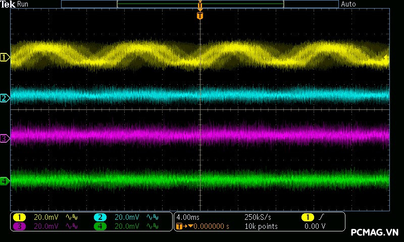Open the 10k points record length setting
Viewport: 404px width, 242px height.
[x=261, y=226]
